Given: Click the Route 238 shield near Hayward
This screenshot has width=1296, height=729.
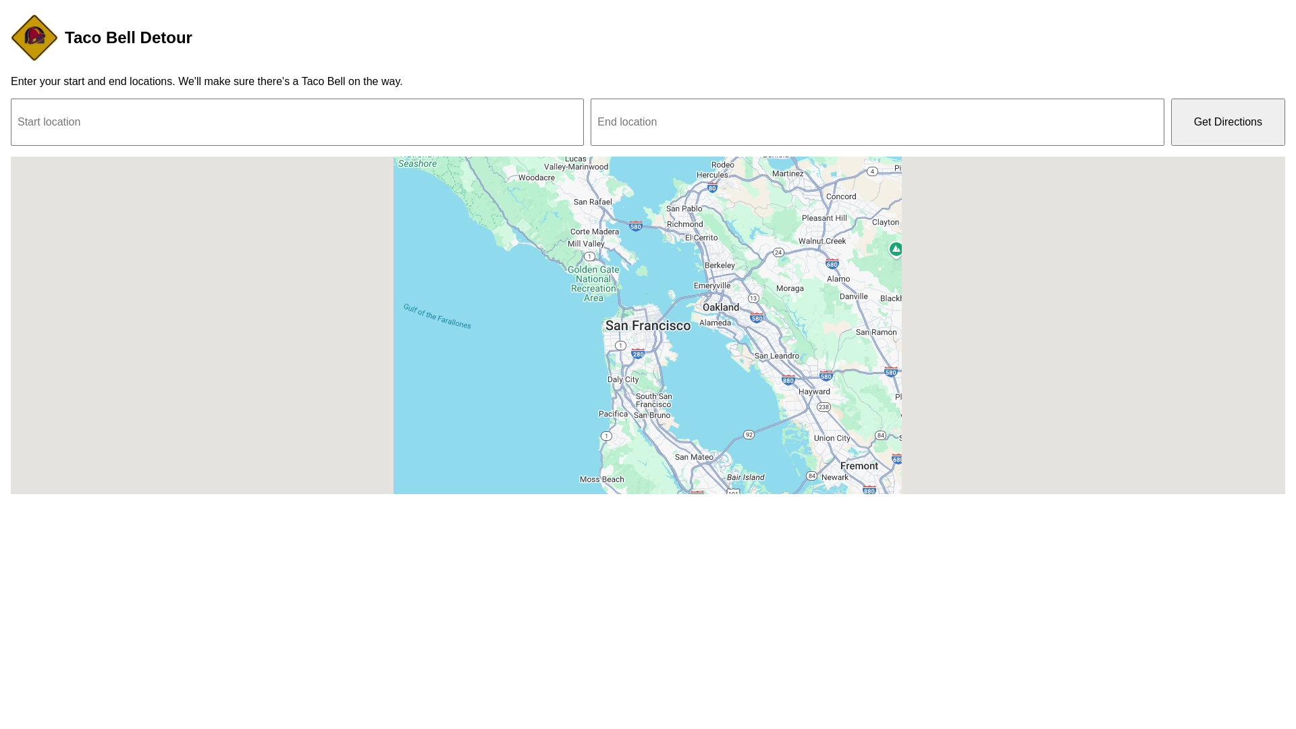Looking at the screenshot, I should [823, 407].
